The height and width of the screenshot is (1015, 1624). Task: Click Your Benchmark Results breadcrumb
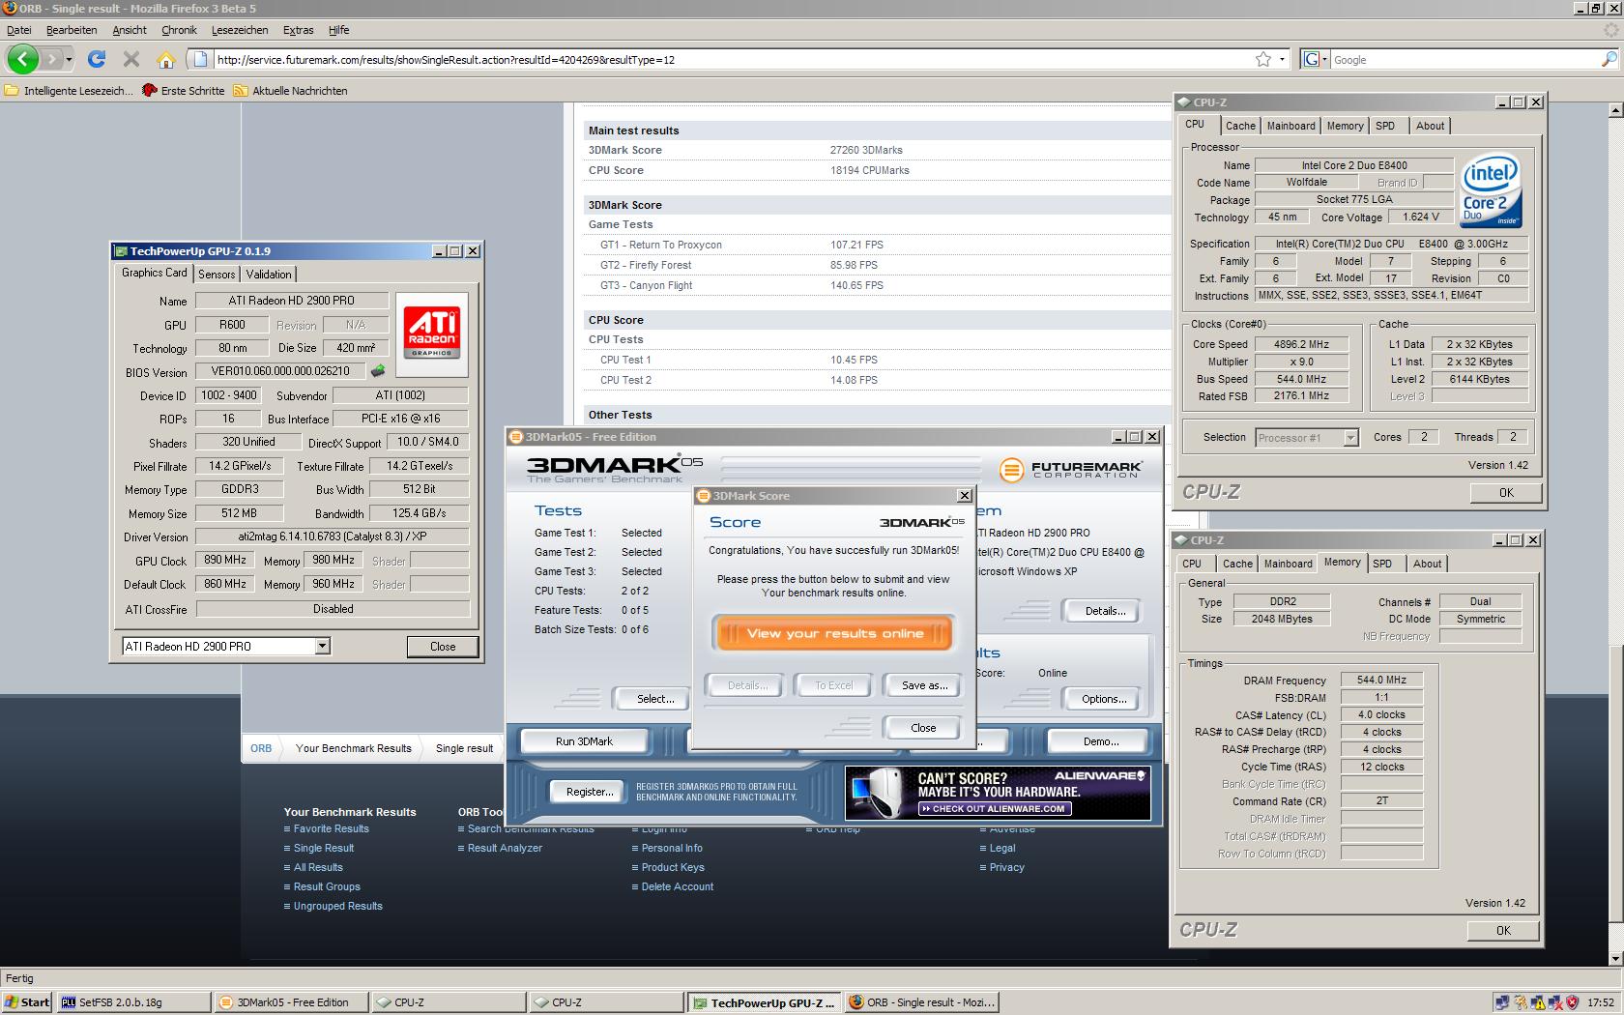(x=353, y=748)
